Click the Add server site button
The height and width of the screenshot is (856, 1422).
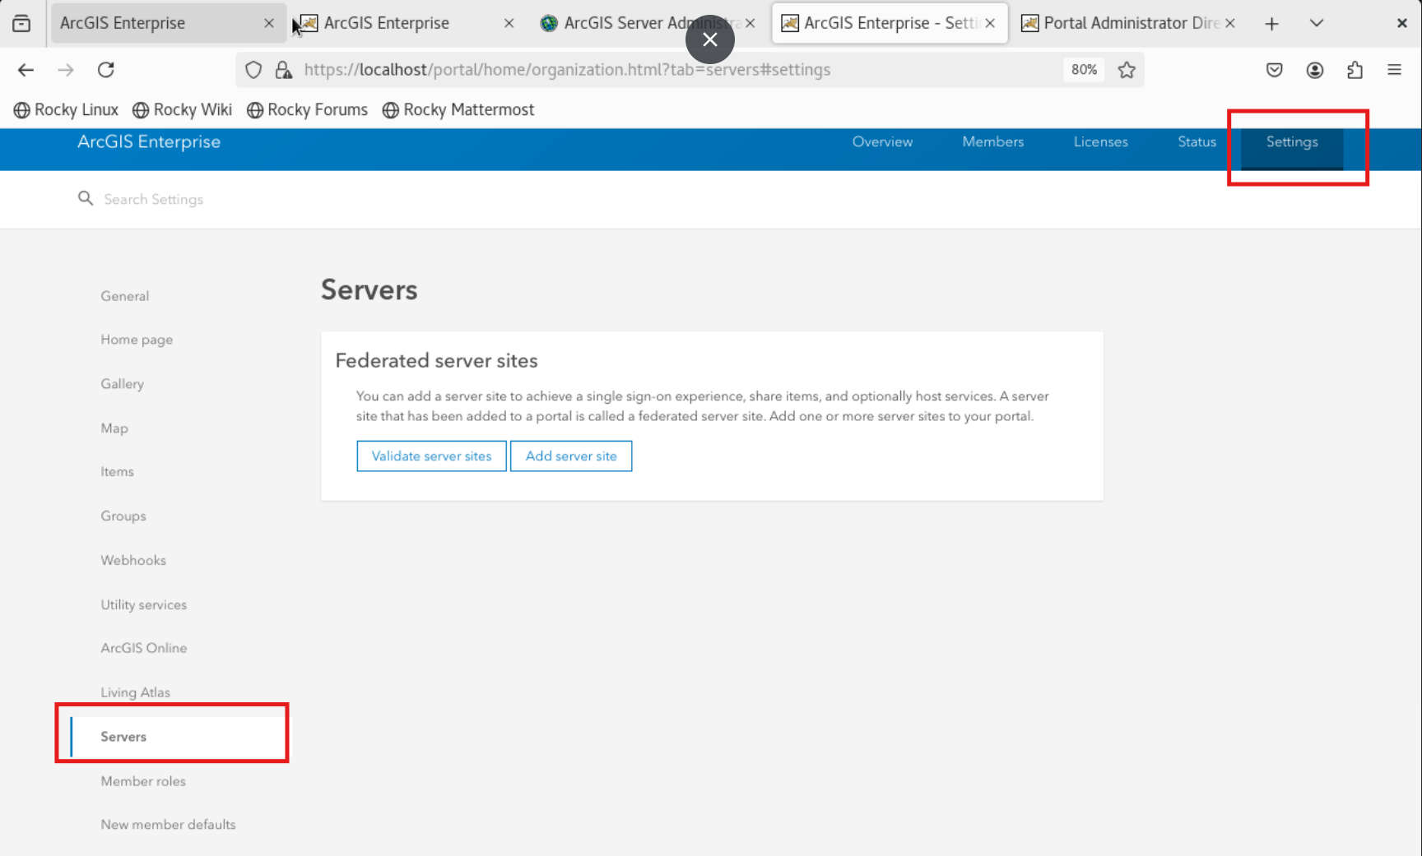(x=571, y=456)
